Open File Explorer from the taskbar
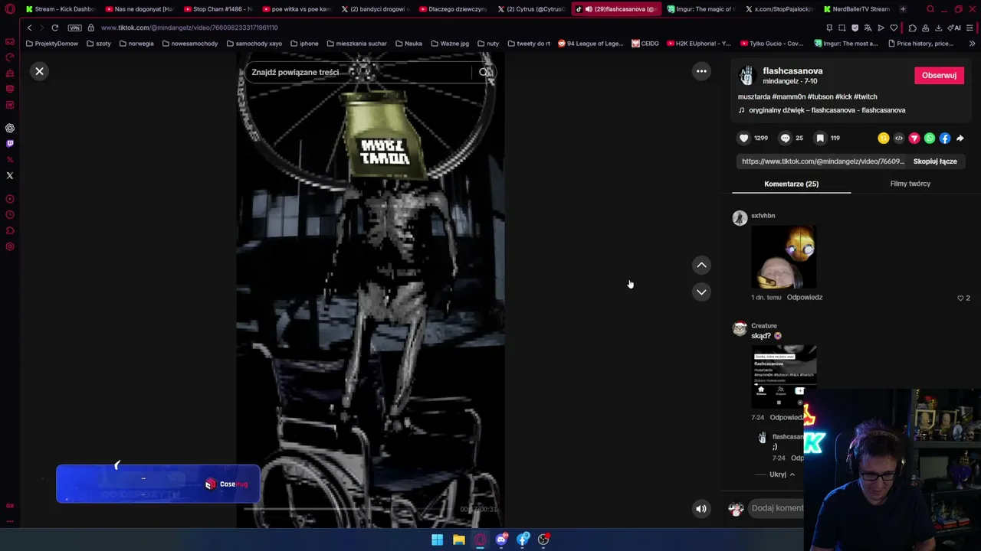This screenshot has height=551, width=981. [x=458, y=540]
